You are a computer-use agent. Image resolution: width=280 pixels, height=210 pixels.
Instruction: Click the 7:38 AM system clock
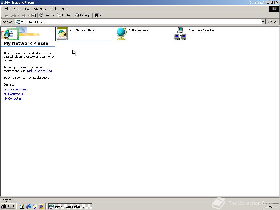271,207
